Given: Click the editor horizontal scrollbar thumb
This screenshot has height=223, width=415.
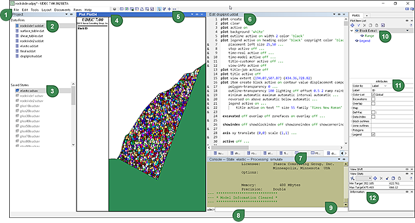Looking at the screenshot, I should click(x=230, y=148).
